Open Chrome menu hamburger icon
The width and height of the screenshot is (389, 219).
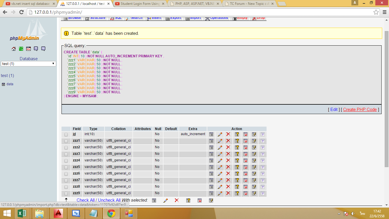[384, 12]
